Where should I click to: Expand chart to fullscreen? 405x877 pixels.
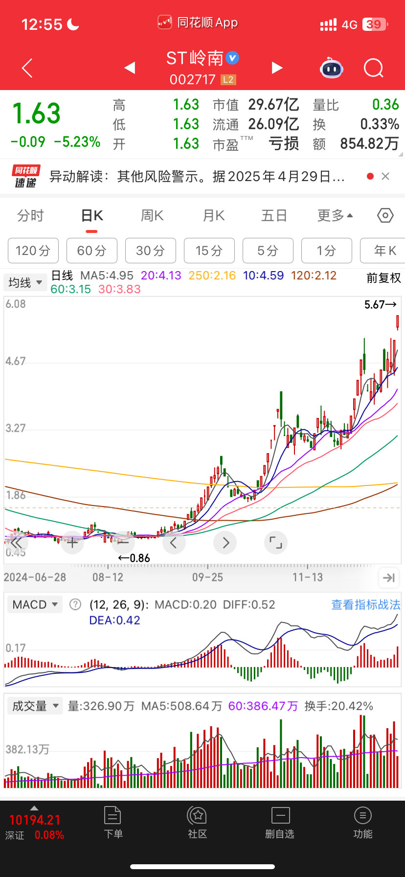(x=276, y=542)
